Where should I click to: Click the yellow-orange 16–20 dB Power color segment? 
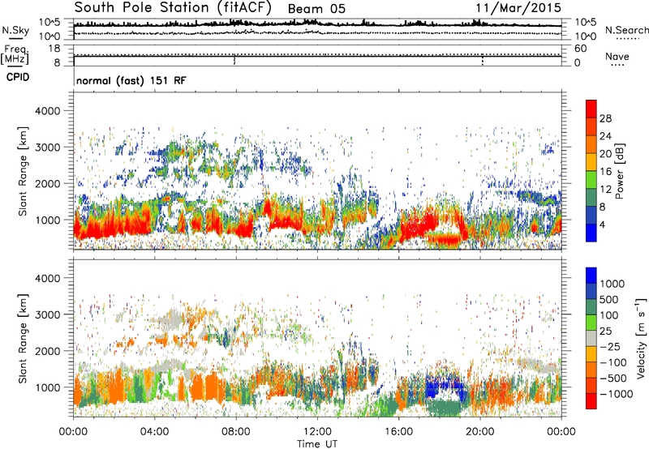[x=591, y=162]
